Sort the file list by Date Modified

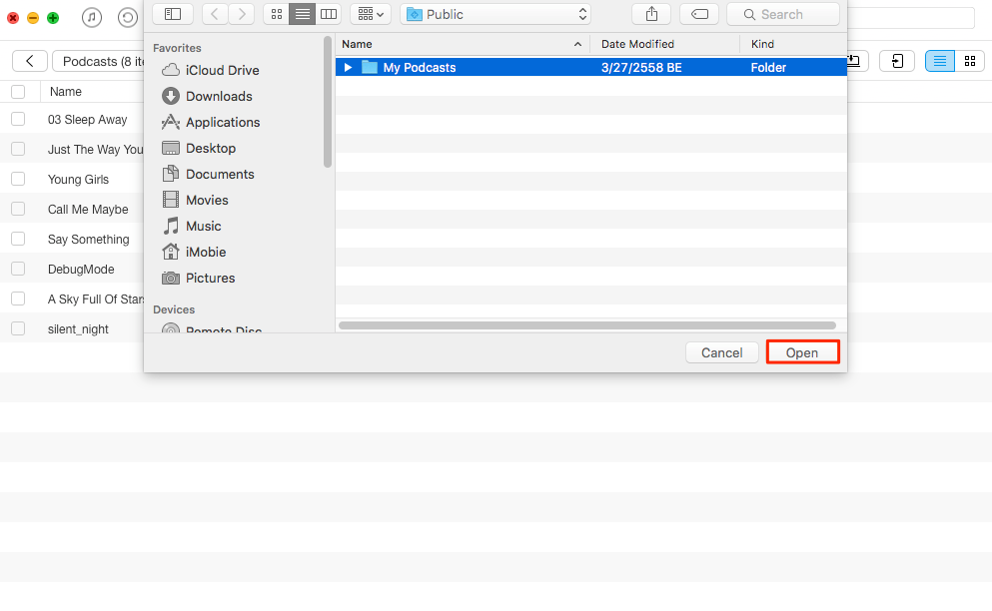(664, 44)
